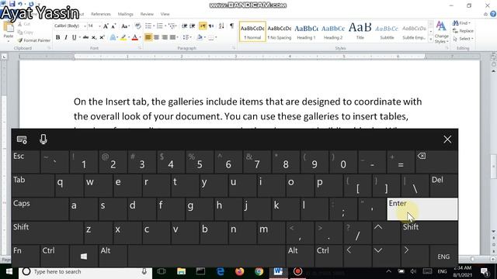
Task: Click keyboard microphone dictation icon
Action: 43,139
